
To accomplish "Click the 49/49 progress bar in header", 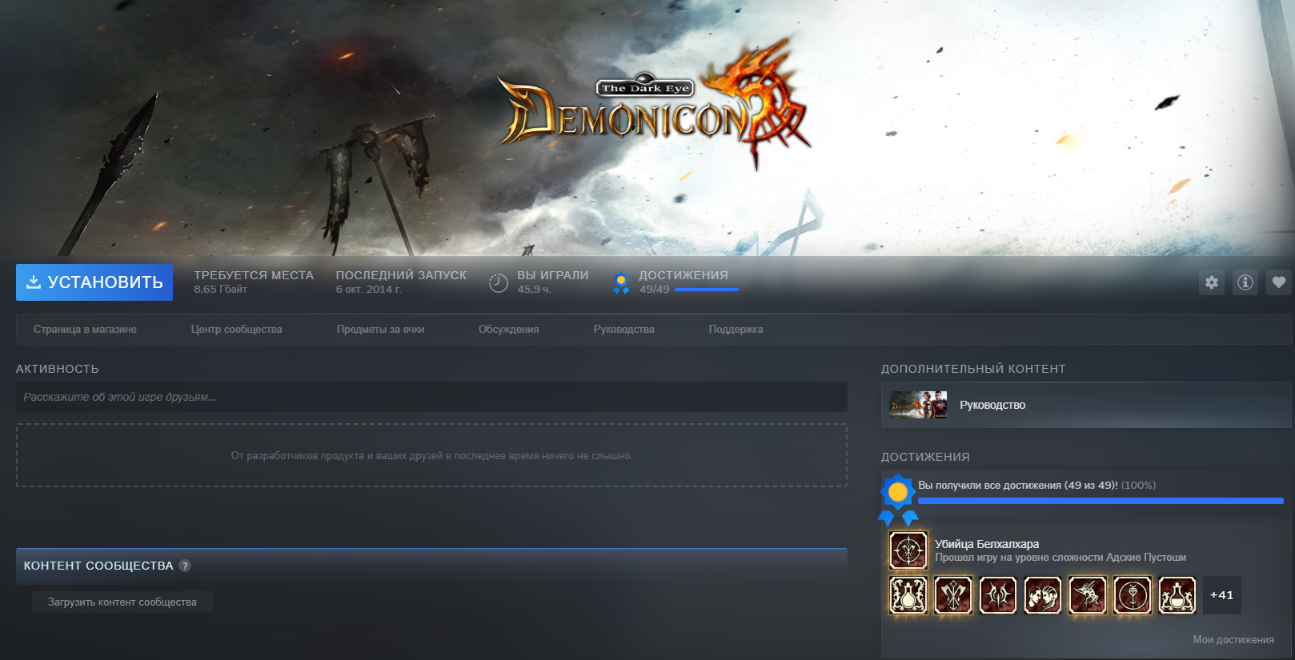I will pos(707,290).
